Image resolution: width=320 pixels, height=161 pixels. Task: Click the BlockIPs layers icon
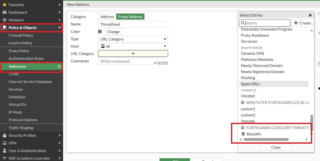coord(243,134)
